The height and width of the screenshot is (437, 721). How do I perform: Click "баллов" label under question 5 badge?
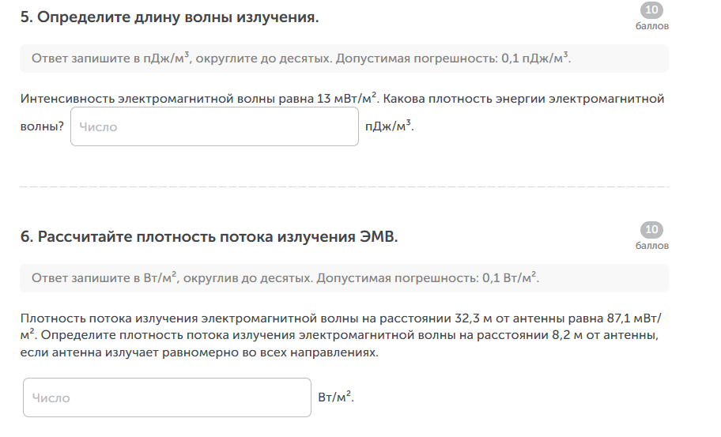pos(651,25)
